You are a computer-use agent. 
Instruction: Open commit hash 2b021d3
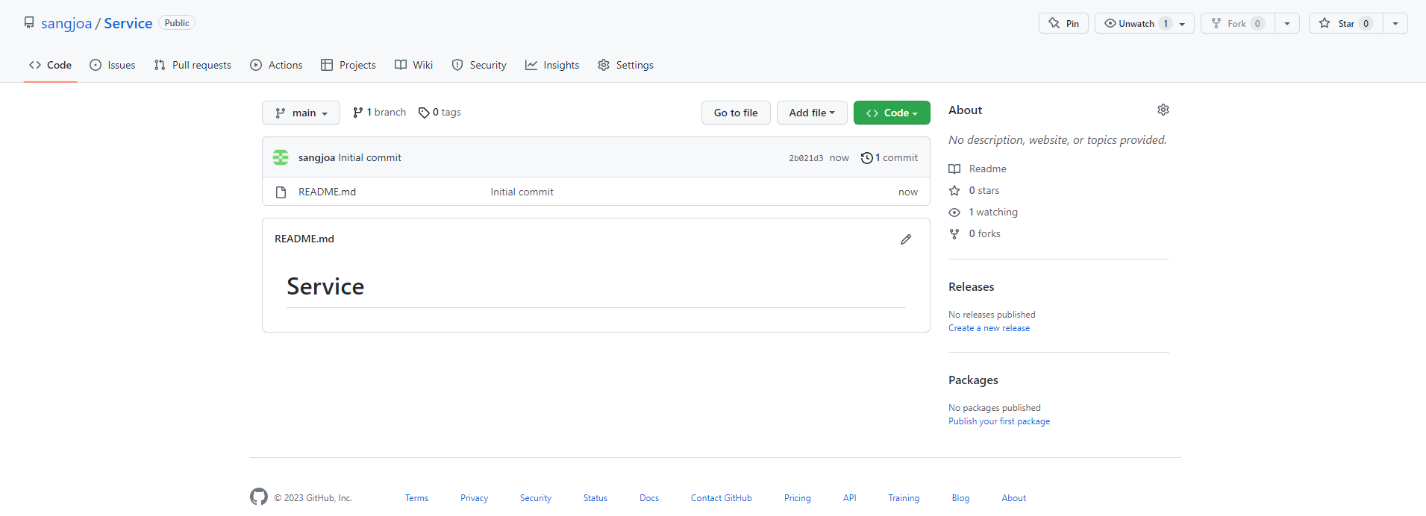coord(806,158)
